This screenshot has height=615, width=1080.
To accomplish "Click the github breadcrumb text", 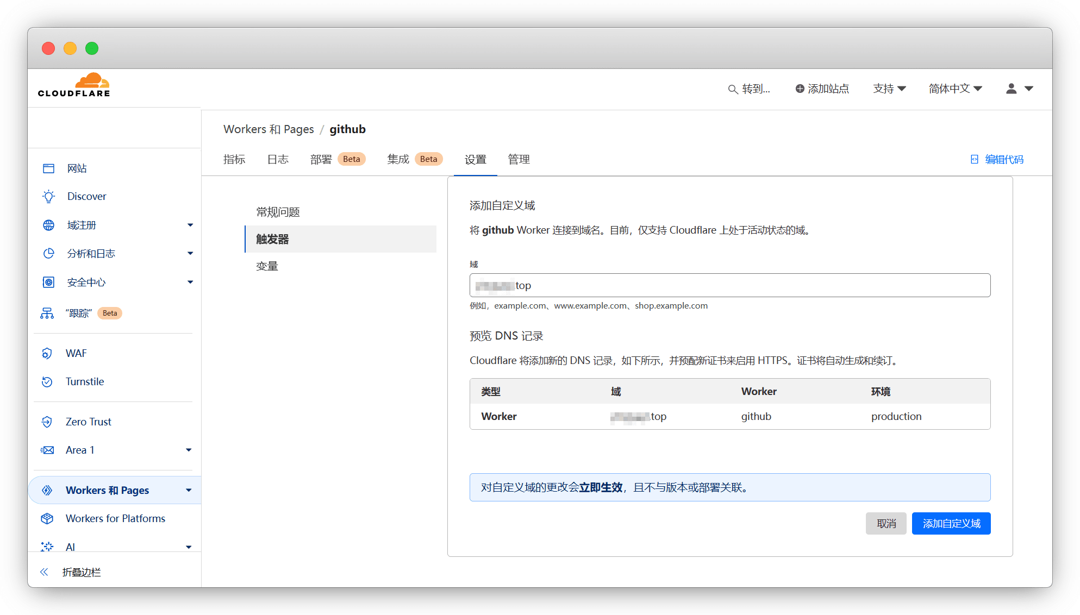I will point(348,129).
